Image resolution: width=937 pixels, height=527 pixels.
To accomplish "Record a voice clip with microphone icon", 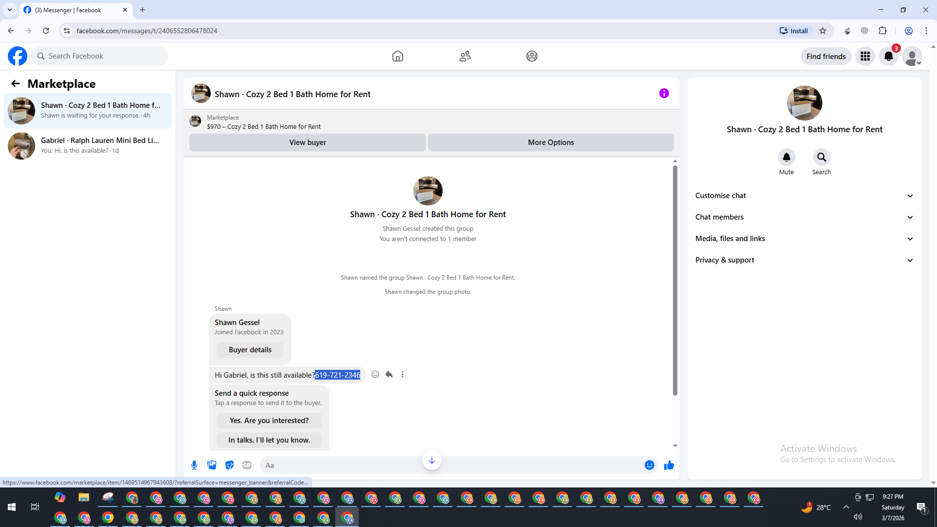I will (x=194, y=465).
